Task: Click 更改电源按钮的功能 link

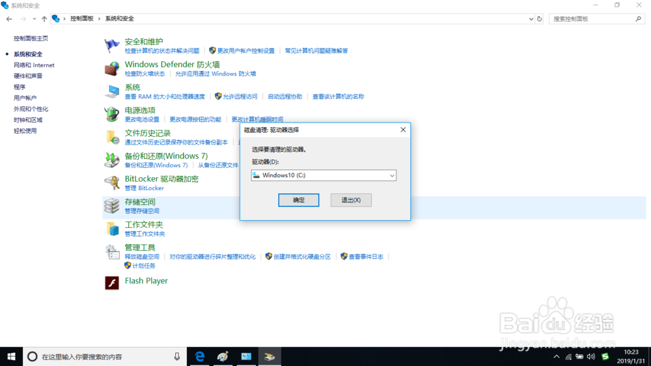Action: [x=195, y=119]
